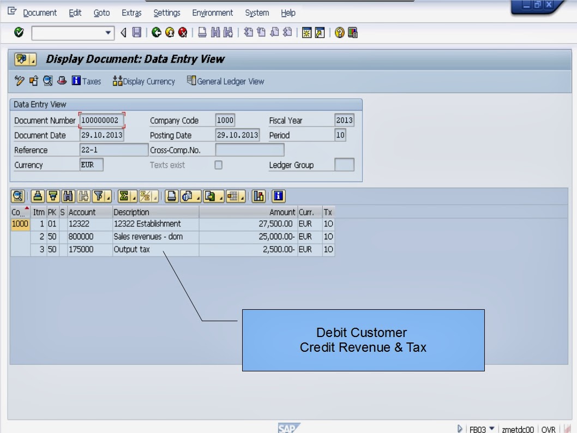The width and height of the screenshot is (577, 433).
Task: Open the Export dropdown in grid toolbar
Action: tap(213, 196)
